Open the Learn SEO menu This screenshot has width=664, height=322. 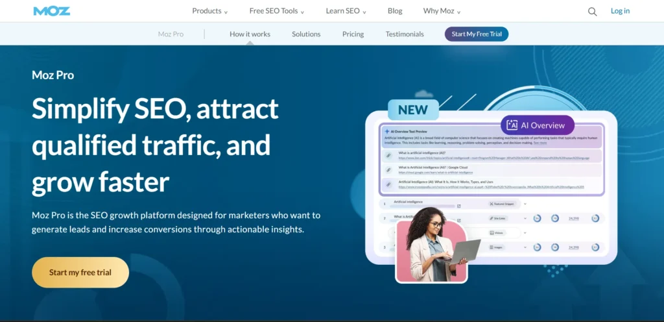tap(342, 11)
